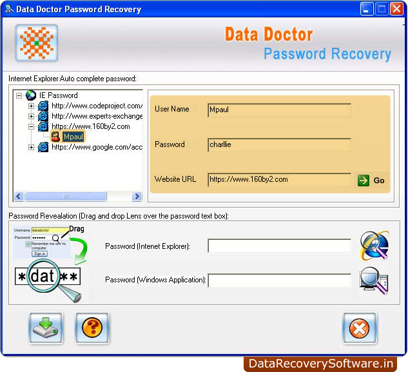Click the experts-exchange IE page icon

click(43, 116)
